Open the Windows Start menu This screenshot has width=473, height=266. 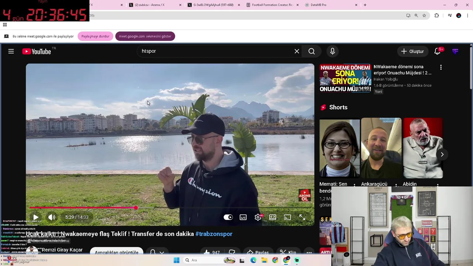(x=177, y=260)
